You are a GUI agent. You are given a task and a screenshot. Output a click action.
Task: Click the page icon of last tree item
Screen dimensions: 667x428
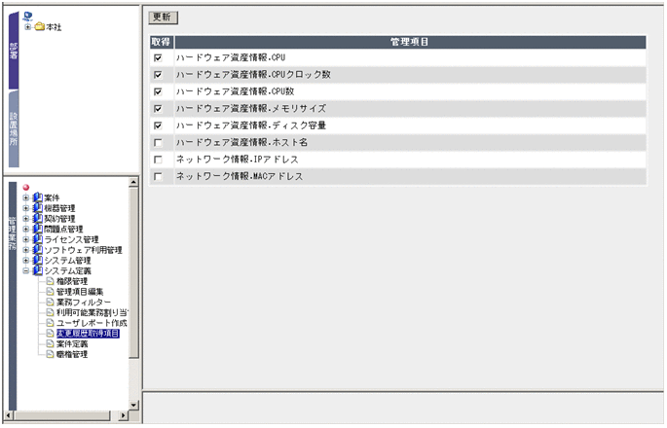pos(50,354)
